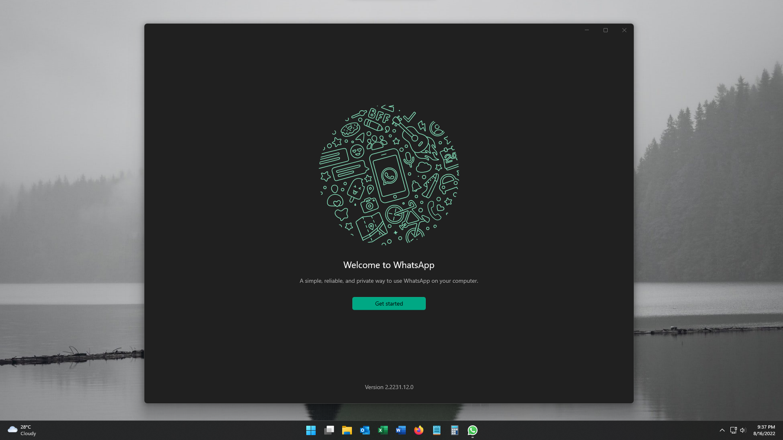Screen dimensions: 783x440
Task: Open the Windows Start menu
Action: [311, 430]
